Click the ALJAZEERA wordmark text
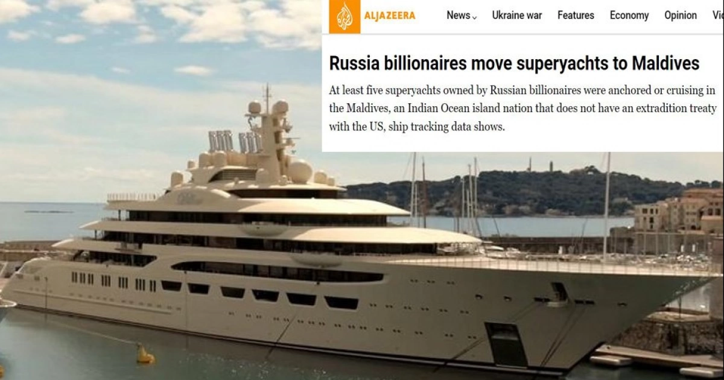724x380 pixels. (x=389, y=16)
